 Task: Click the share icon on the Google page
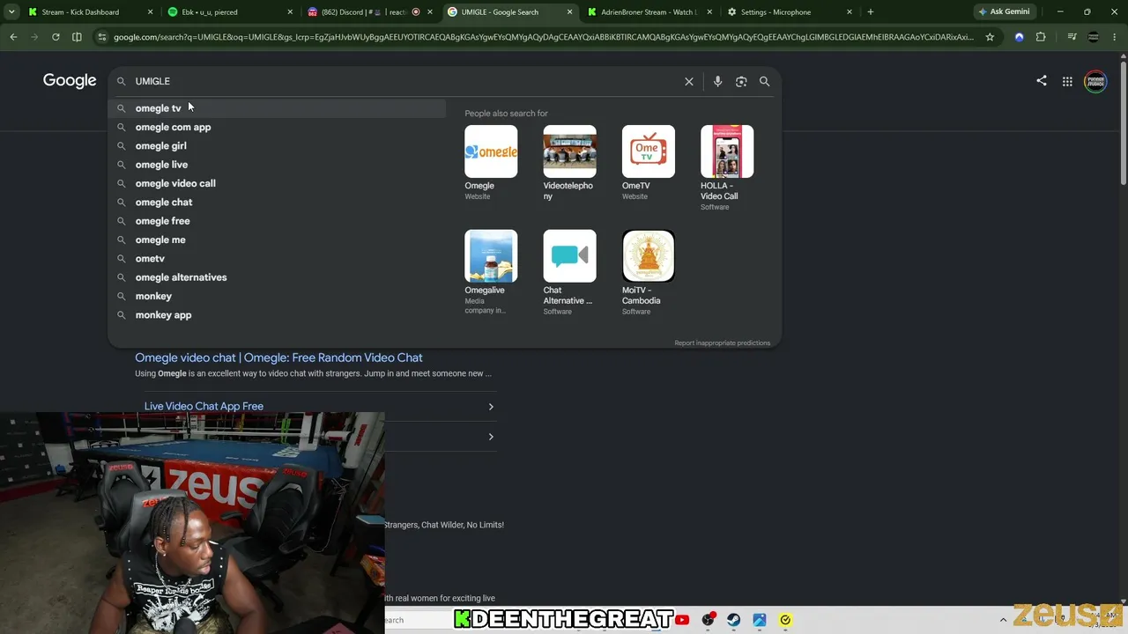(1042, 81)
